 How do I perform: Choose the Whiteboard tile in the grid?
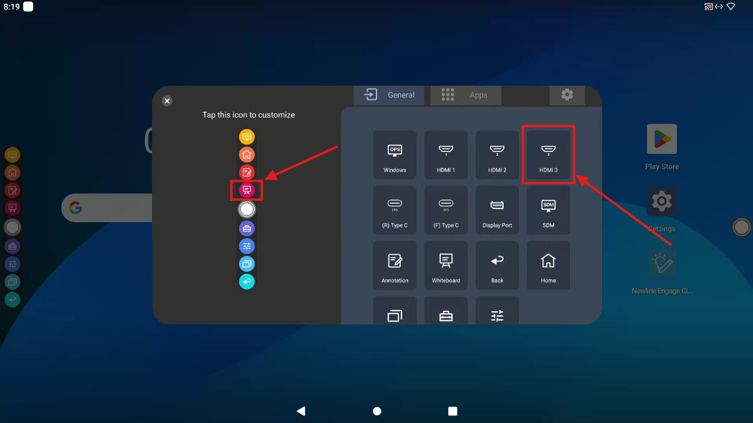[x=446, y=265]
